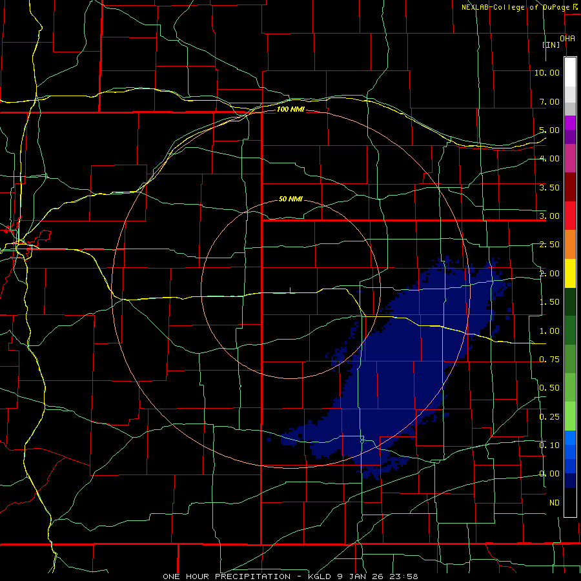The width and height of the screenshot is (581, 581).
Task: Click the lightest green 0.25 legend swatch
Action: 570,417
